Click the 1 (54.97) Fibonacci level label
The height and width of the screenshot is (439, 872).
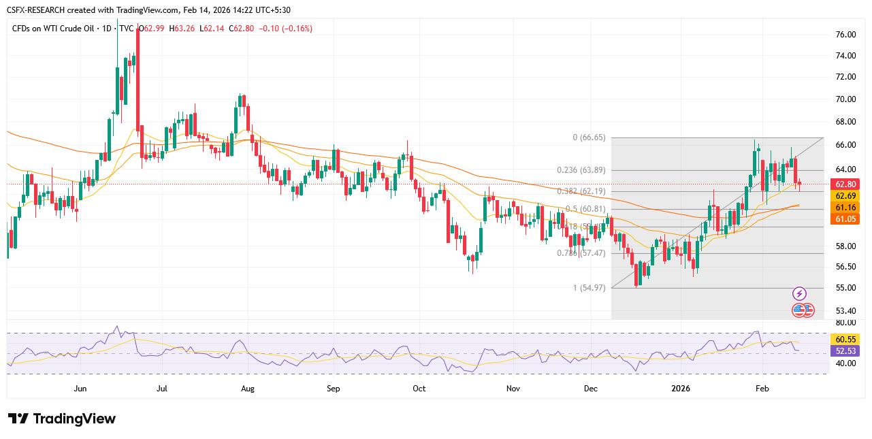tap(589, 288)
